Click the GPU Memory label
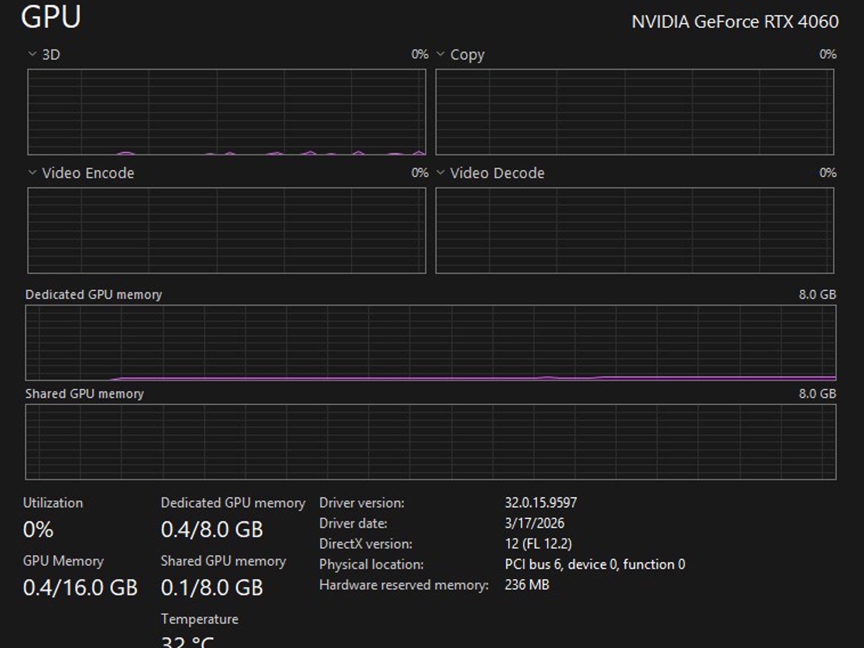 pyautogui.click(x=63, y=561)
